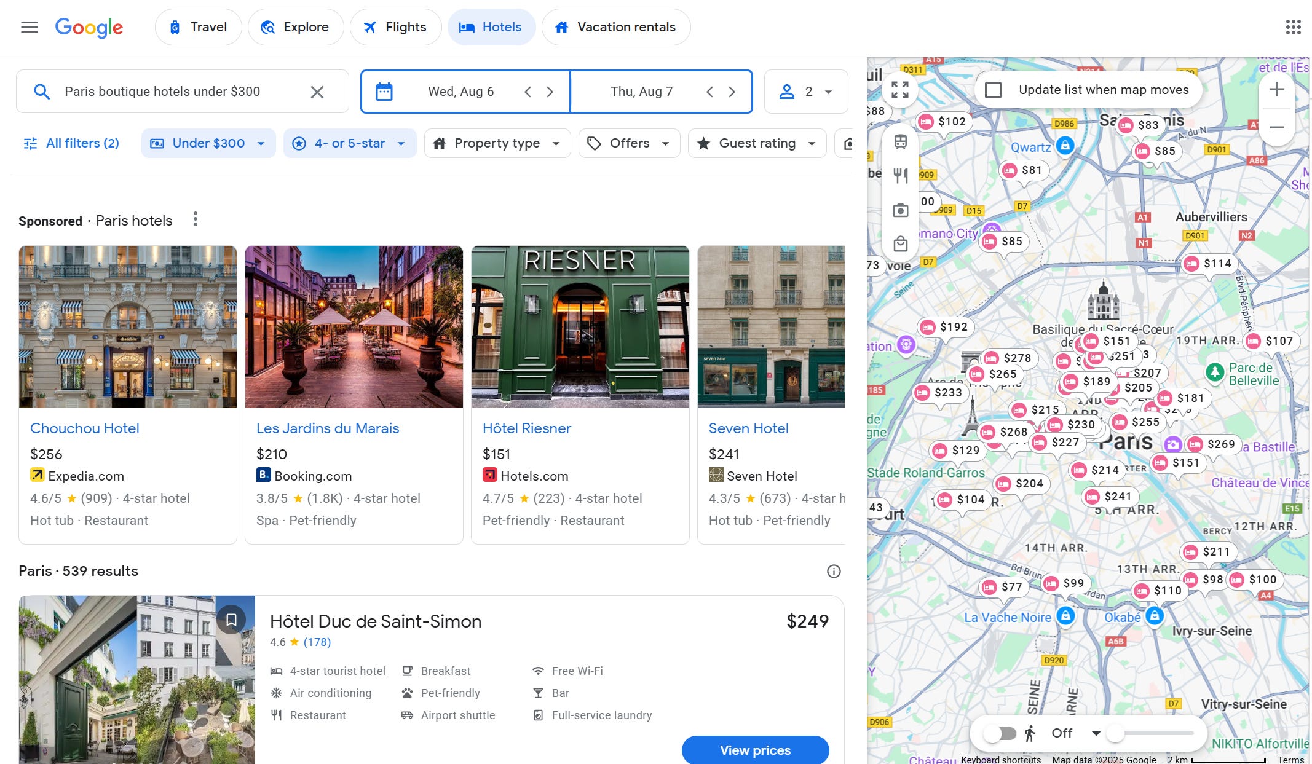Open Qwartz shopping marker on map
1312x764 pixels.
(1065, 146)
